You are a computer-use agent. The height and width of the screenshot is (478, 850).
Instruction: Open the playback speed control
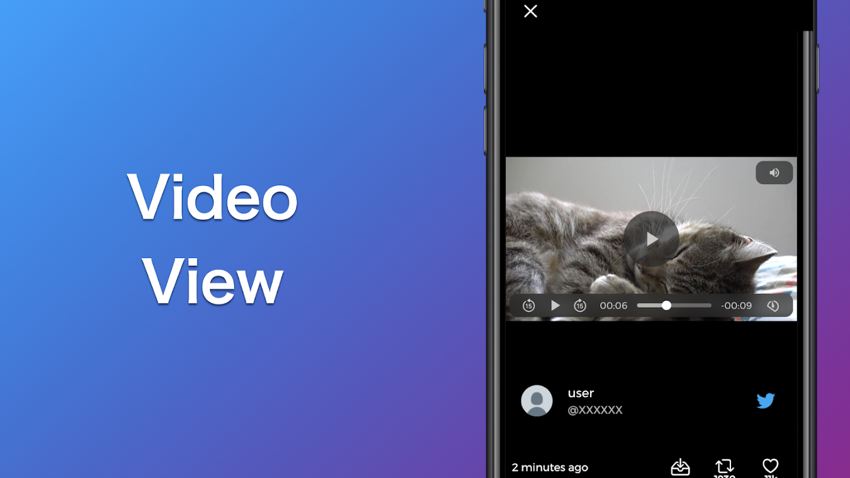coord(773,306)
